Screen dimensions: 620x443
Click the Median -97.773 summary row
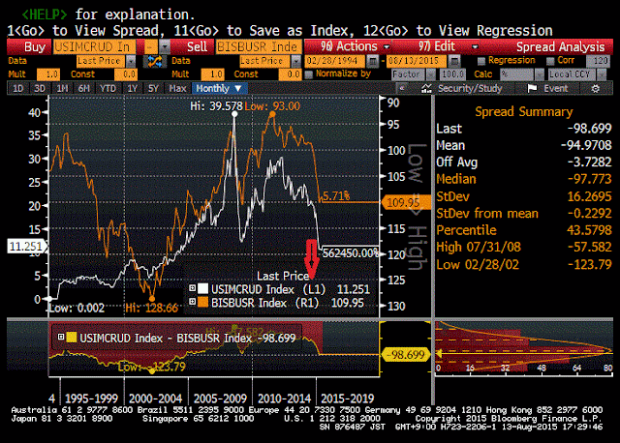(x=524, y=179)
